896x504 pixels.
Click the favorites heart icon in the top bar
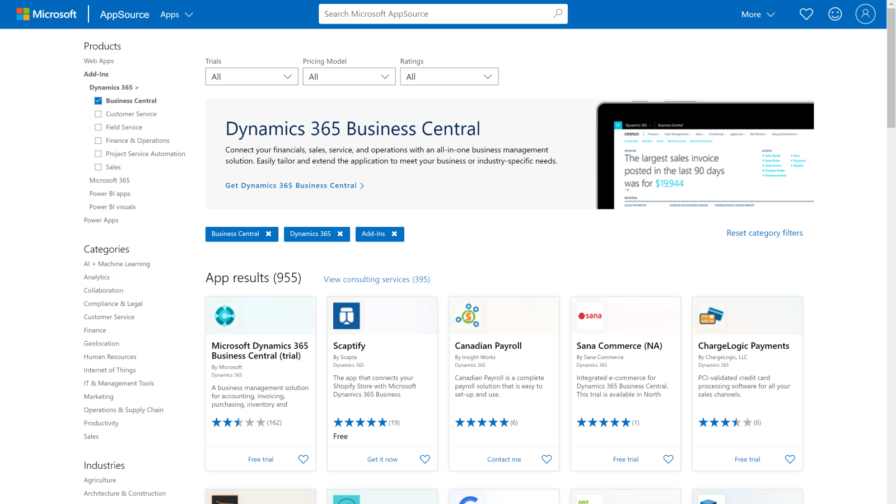point(806,13)
